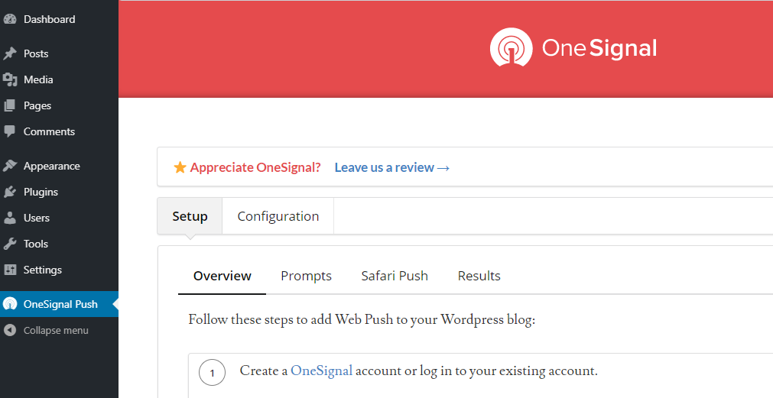Click the Dashboard gauge icon
This screenshot has width=773, height=398.
[x=10, y=19]
